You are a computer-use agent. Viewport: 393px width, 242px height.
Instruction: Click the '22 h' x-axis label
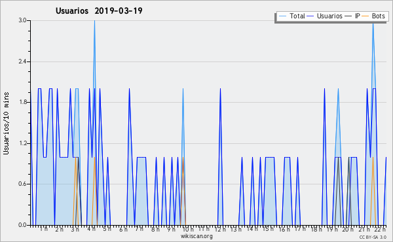coord(380,230)
